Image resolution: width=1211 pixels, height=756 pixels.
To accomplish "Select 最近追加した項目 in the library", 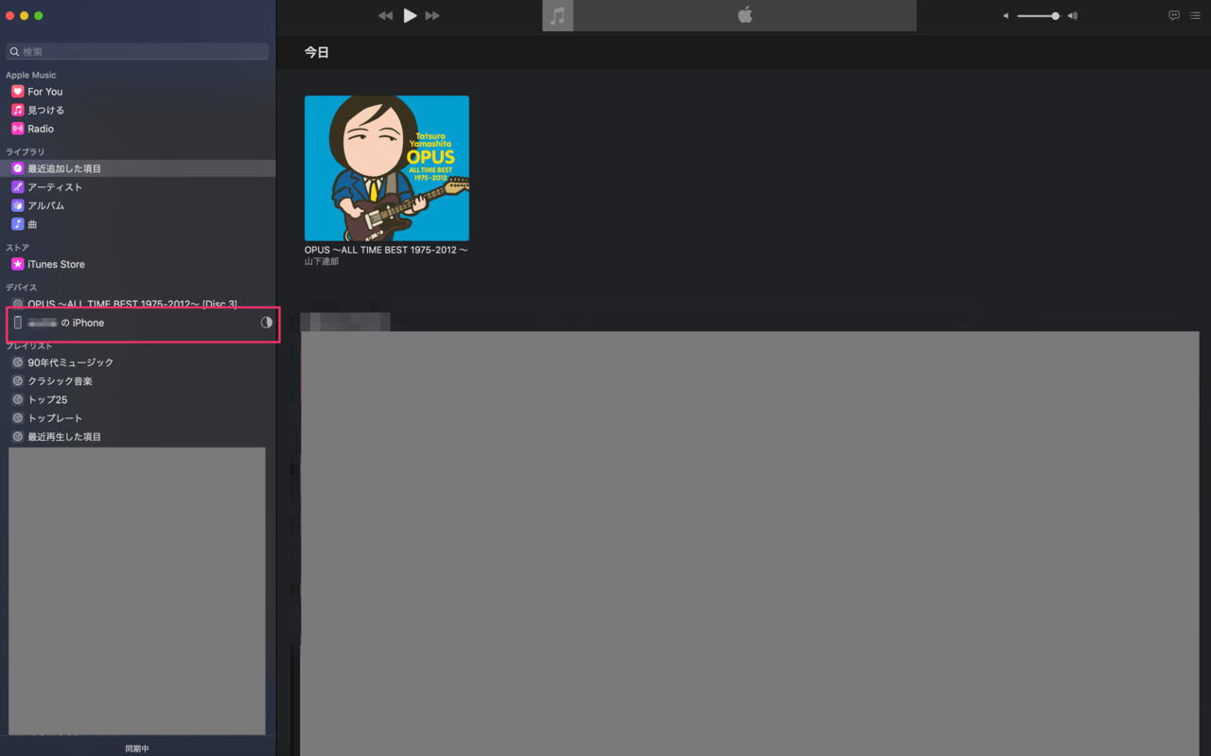I will click(x=138, y=168).
